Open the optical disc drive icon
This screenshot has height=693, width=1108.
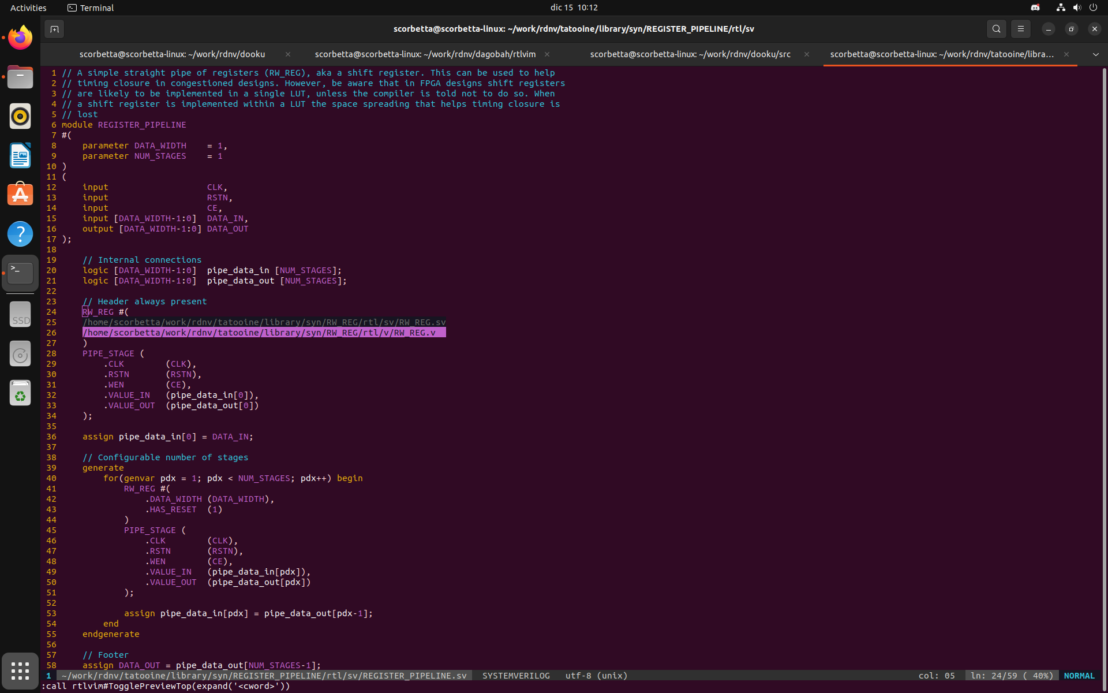point(20,354)
